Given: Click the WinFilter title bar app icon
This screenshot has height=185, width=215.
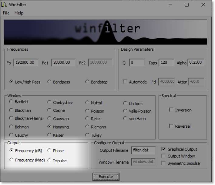Looking at the screenshot, I should pyautogui.click(x=4, y=5).
